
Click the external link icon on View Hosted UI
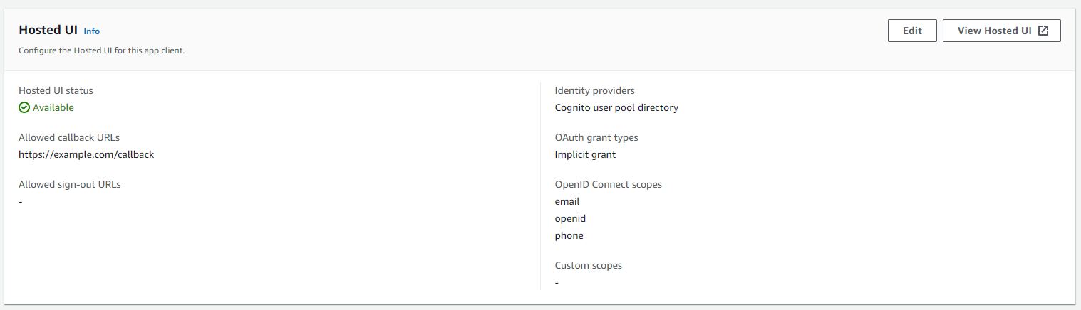click(x=1043, y=31)
